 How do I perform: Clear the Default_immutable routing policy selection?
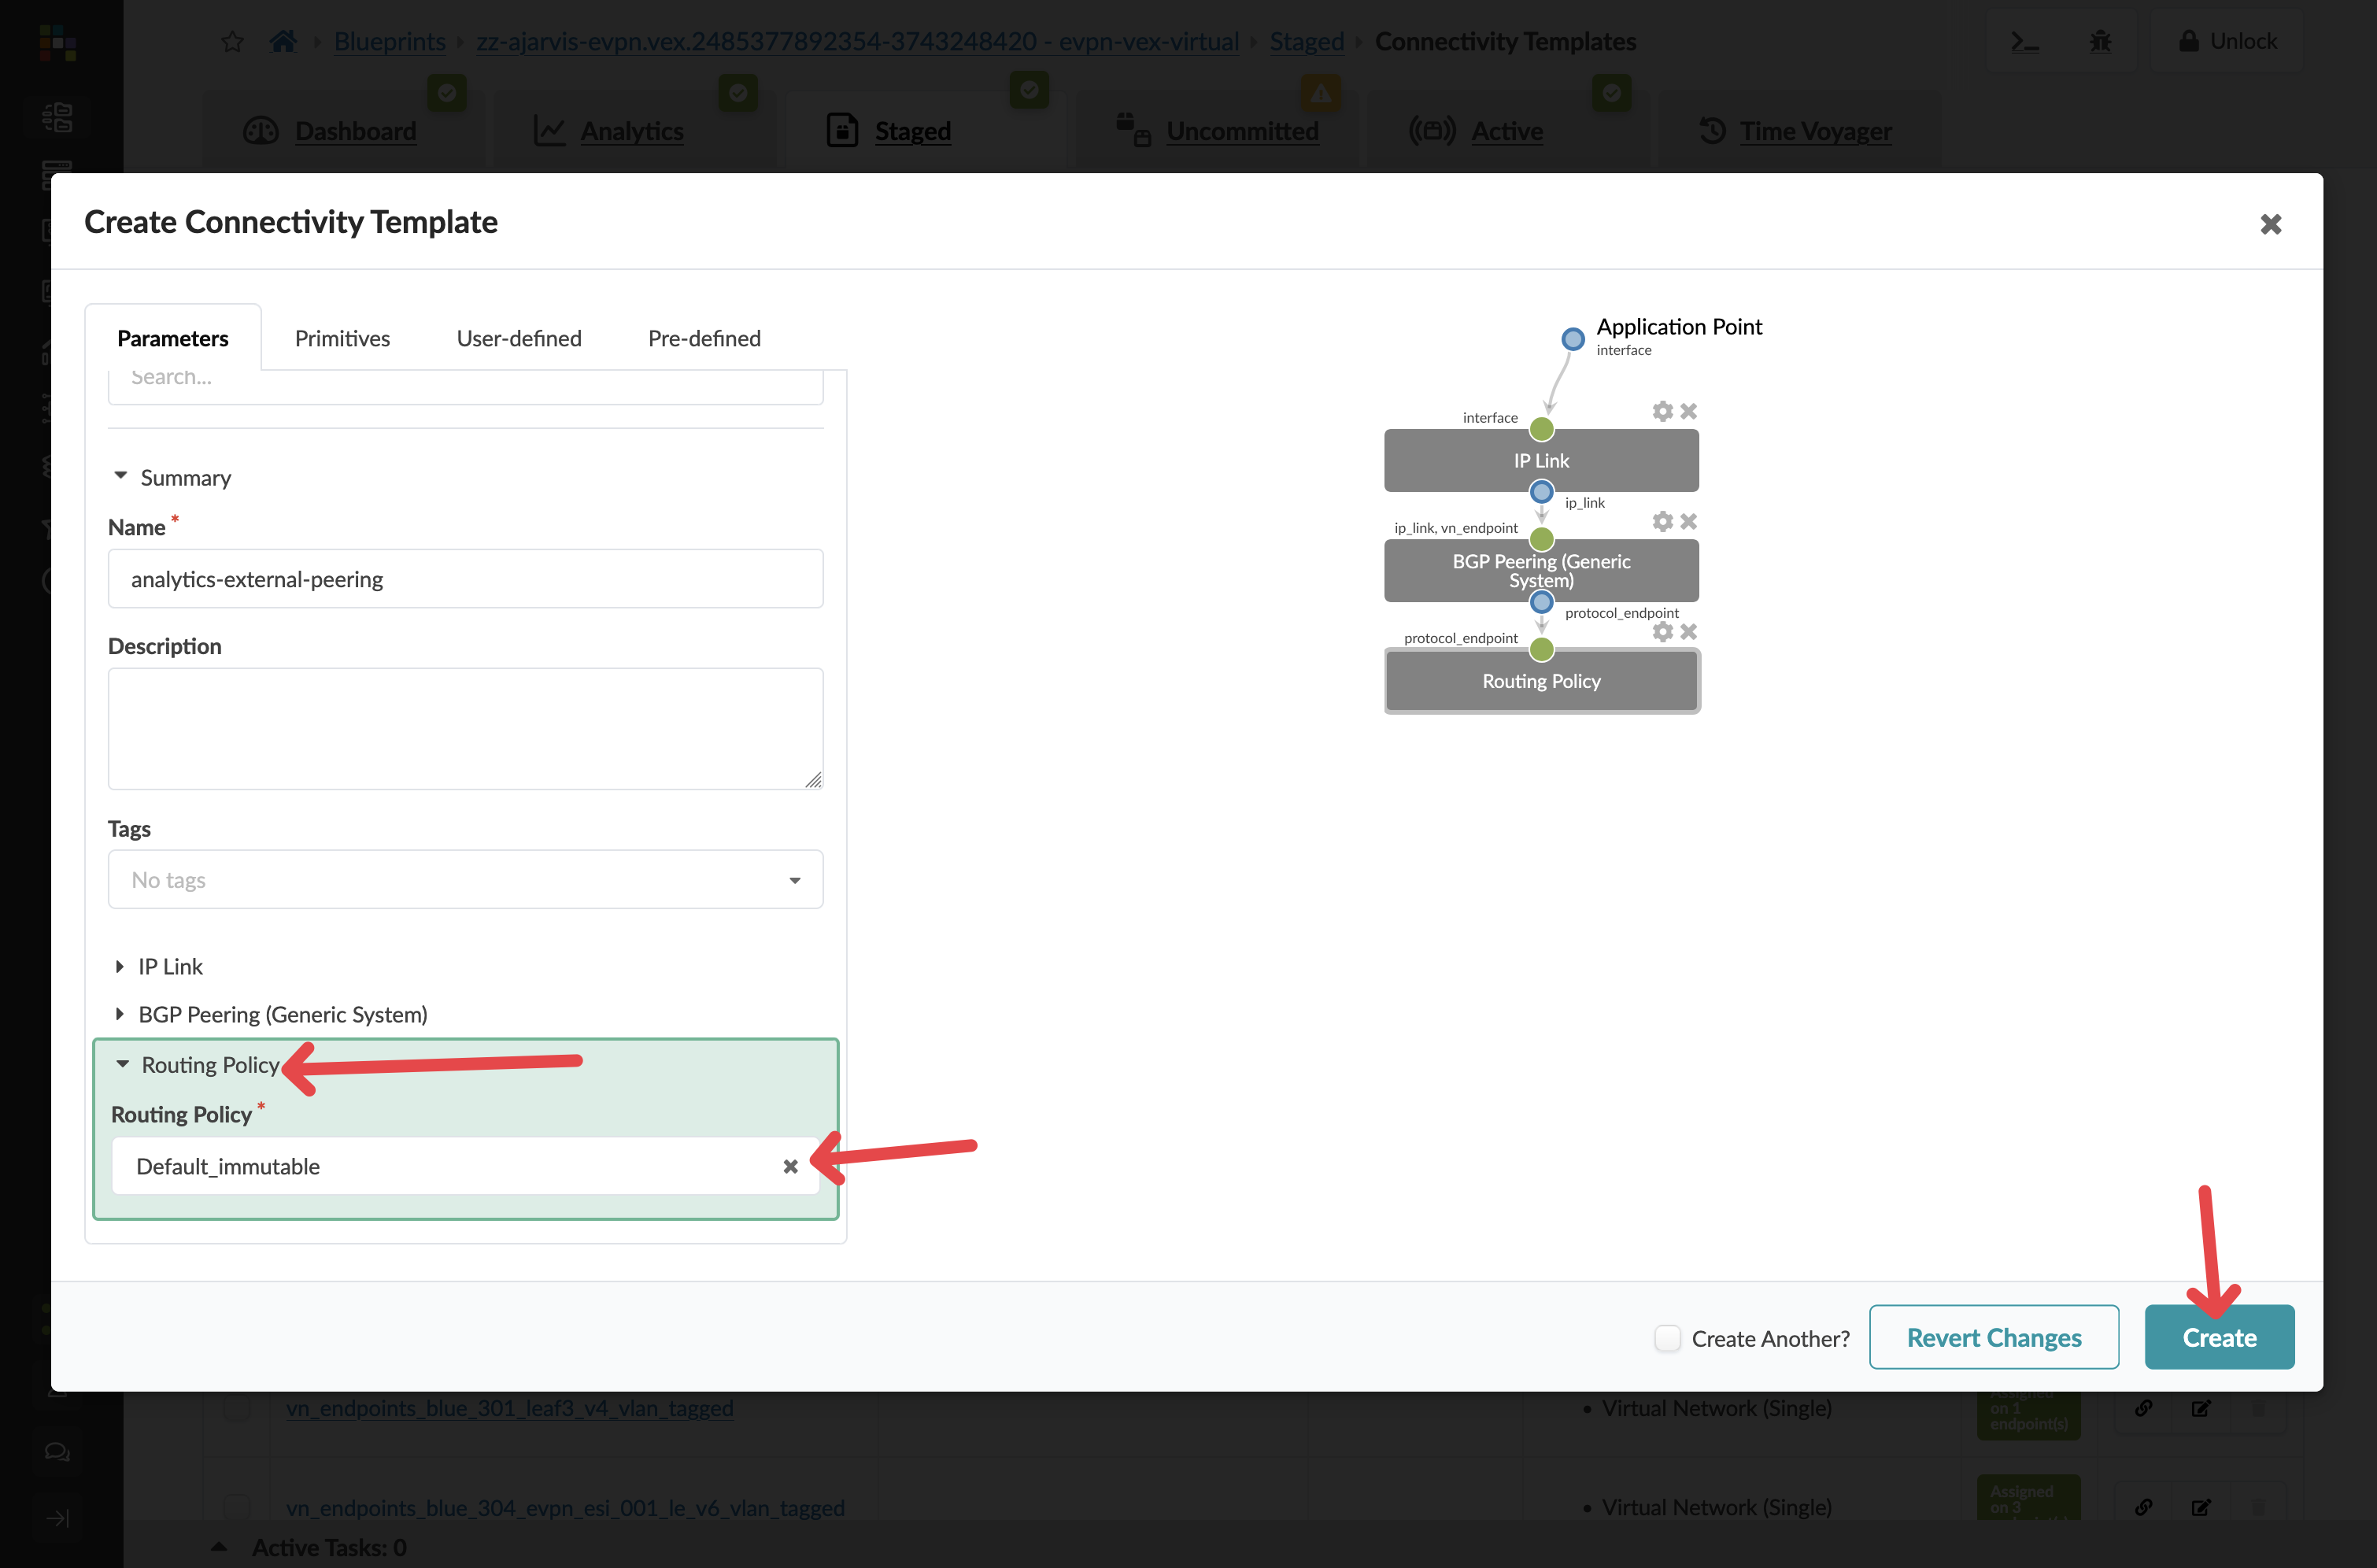click(x=790, y=1166)
